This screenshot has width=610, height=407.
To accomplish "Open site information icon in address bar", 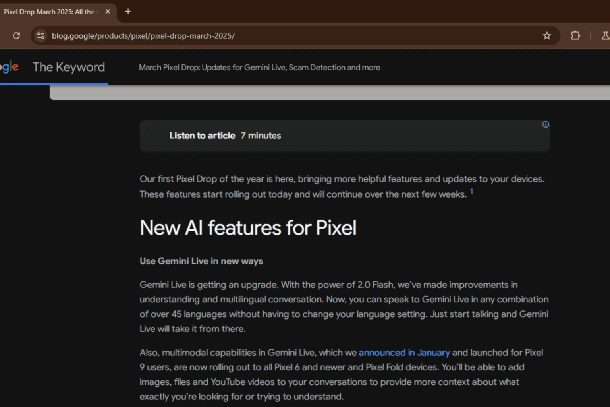I will 41,36.
